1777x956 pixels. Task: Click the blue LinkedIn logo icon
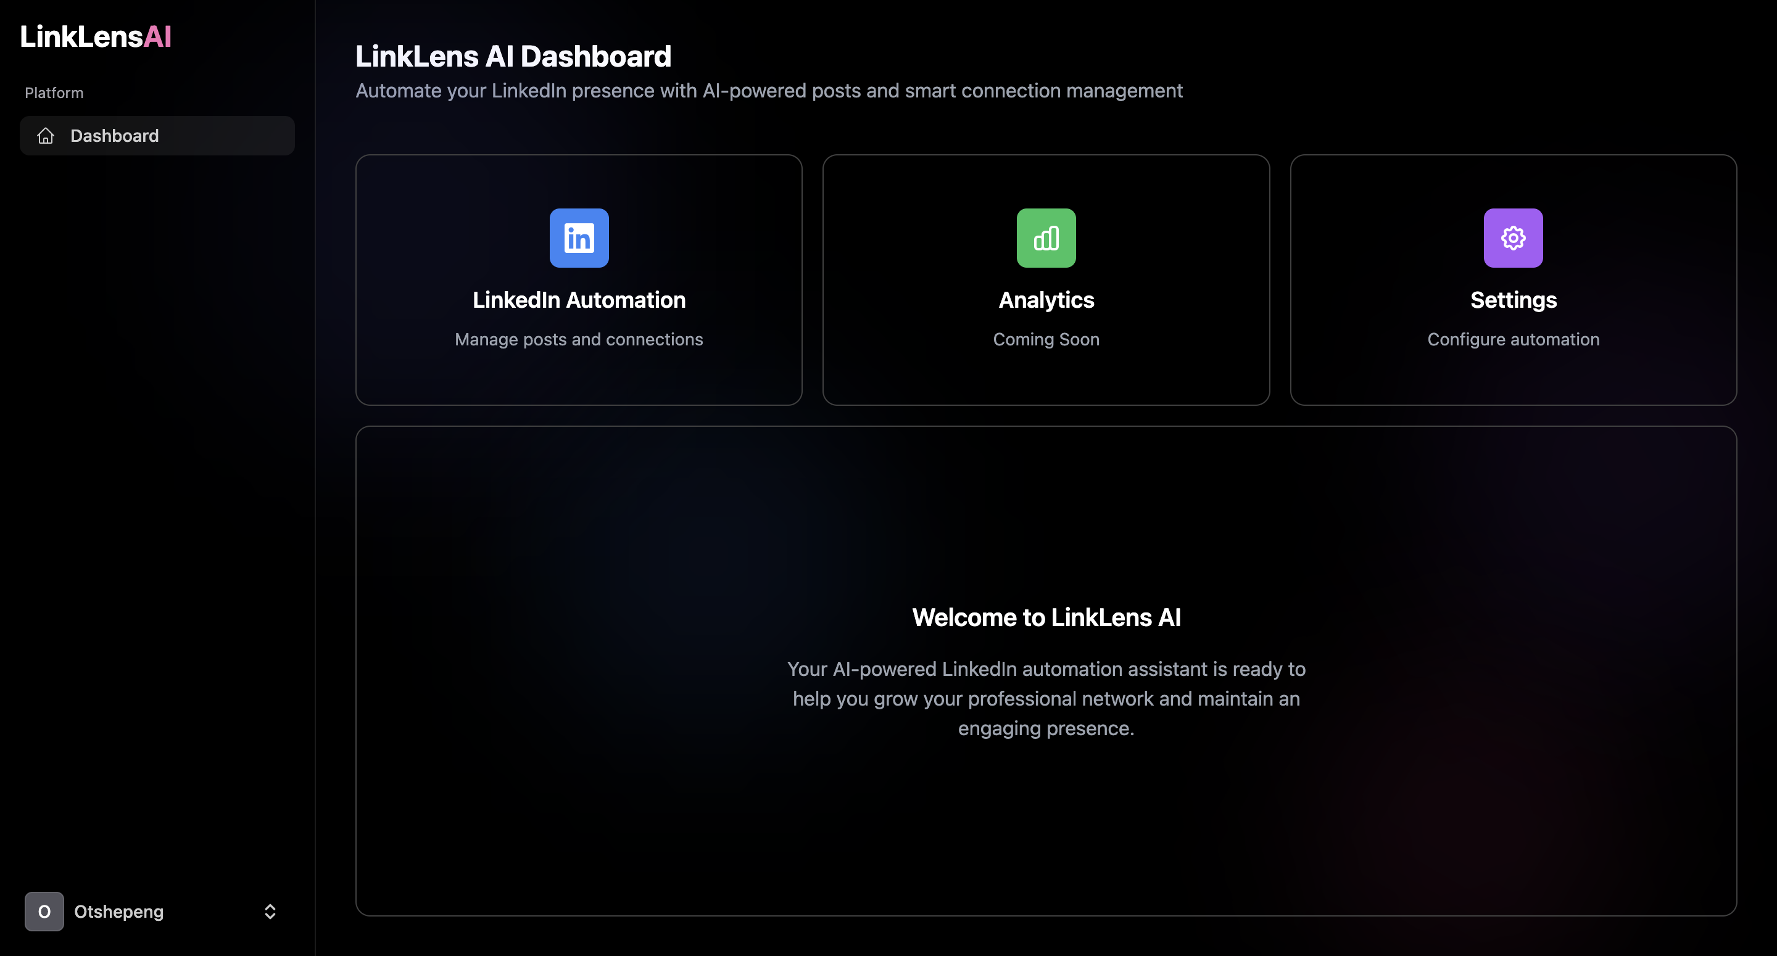pos(579,238)
